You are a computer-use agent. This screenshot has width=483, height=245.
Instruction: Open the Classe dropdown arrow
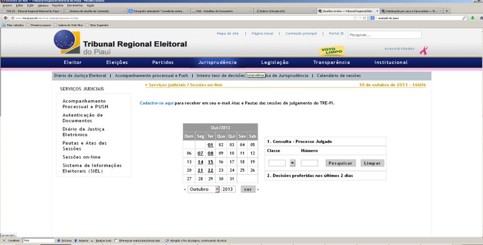click(x=292, y=163)
